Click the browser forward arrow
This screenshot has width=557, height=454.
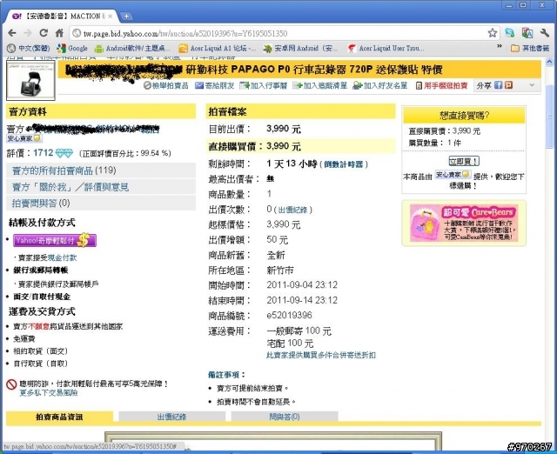point(27,33)
